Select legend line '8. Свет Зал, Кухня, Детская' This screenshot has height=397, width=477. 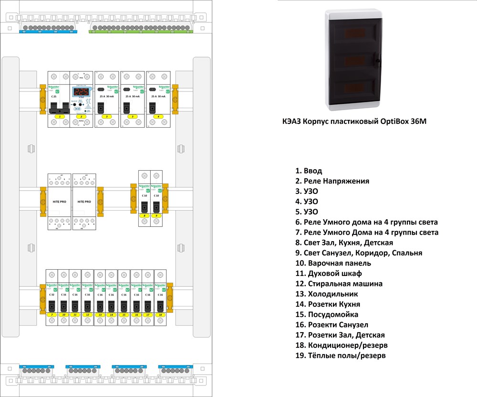tap(344, 243)
